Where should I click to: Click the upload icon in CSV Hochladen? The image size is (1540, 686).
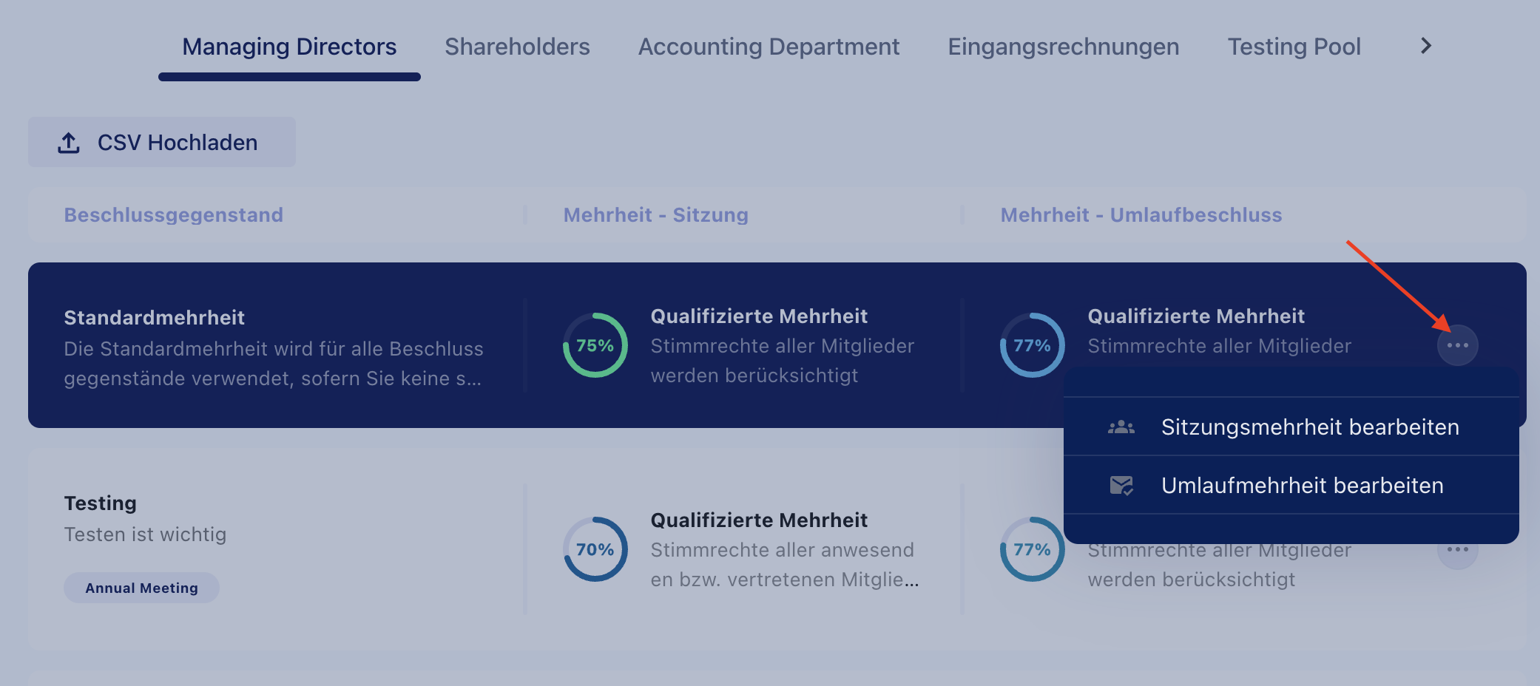click(x=69, y=143)
